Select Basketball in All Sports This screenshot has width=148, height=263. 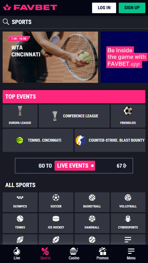[92, 202]
